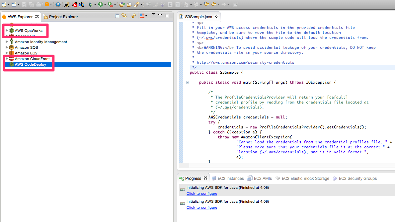Image resolution: width=395 pixels, height=222 pixels.
Task: Click the Collapse All icon in AWS Explorer
Action: coord(117,16)
